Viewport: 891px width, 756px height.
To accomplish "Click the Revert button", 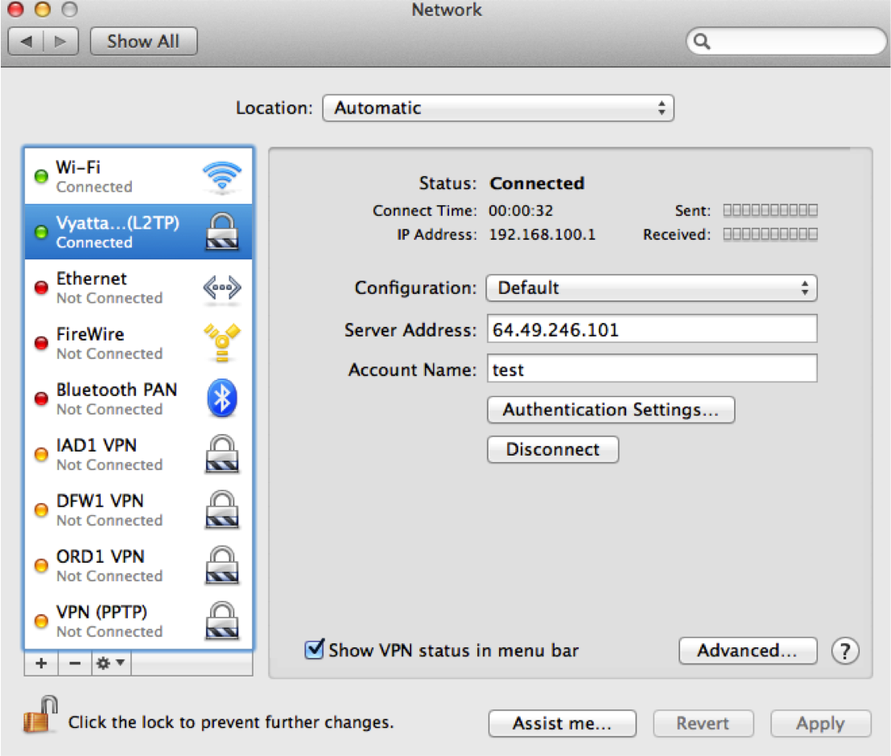I will coord(703,724).
